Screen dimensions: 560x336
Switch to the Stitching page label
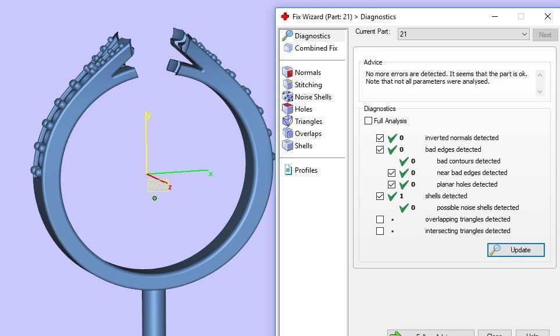click(x=309, y=85)
